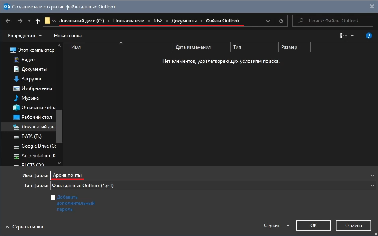Click the Accreditation network drive icon
Image resolution: width=378 pixels, height=236 pixels.
pos(16,156)
